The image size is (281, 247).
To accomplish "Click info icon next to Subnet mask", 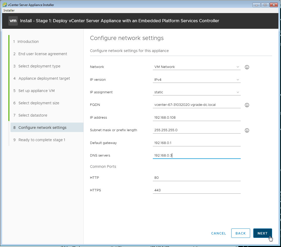I will tap(247, 130).
